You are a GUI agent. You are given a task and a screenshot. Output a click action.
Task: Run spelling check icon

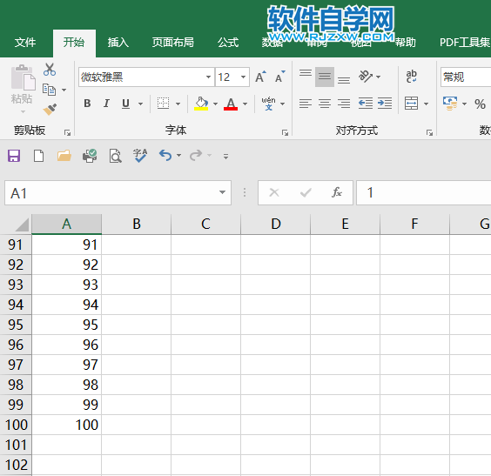pyautogui.click(x=140, y=156)
